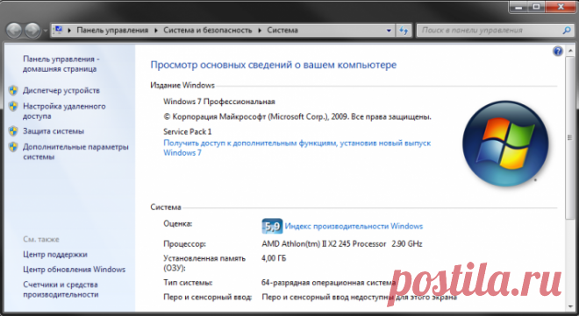The image size is (579, 316).
Task: Click the computer icon in the address bar
Action: click(58, 31)
